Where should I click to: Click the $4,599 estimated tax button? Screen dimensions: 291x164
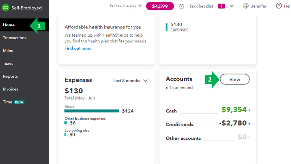[160, 6]
